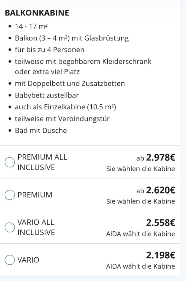Pick the Vario radio button

[x=10, y=260]
